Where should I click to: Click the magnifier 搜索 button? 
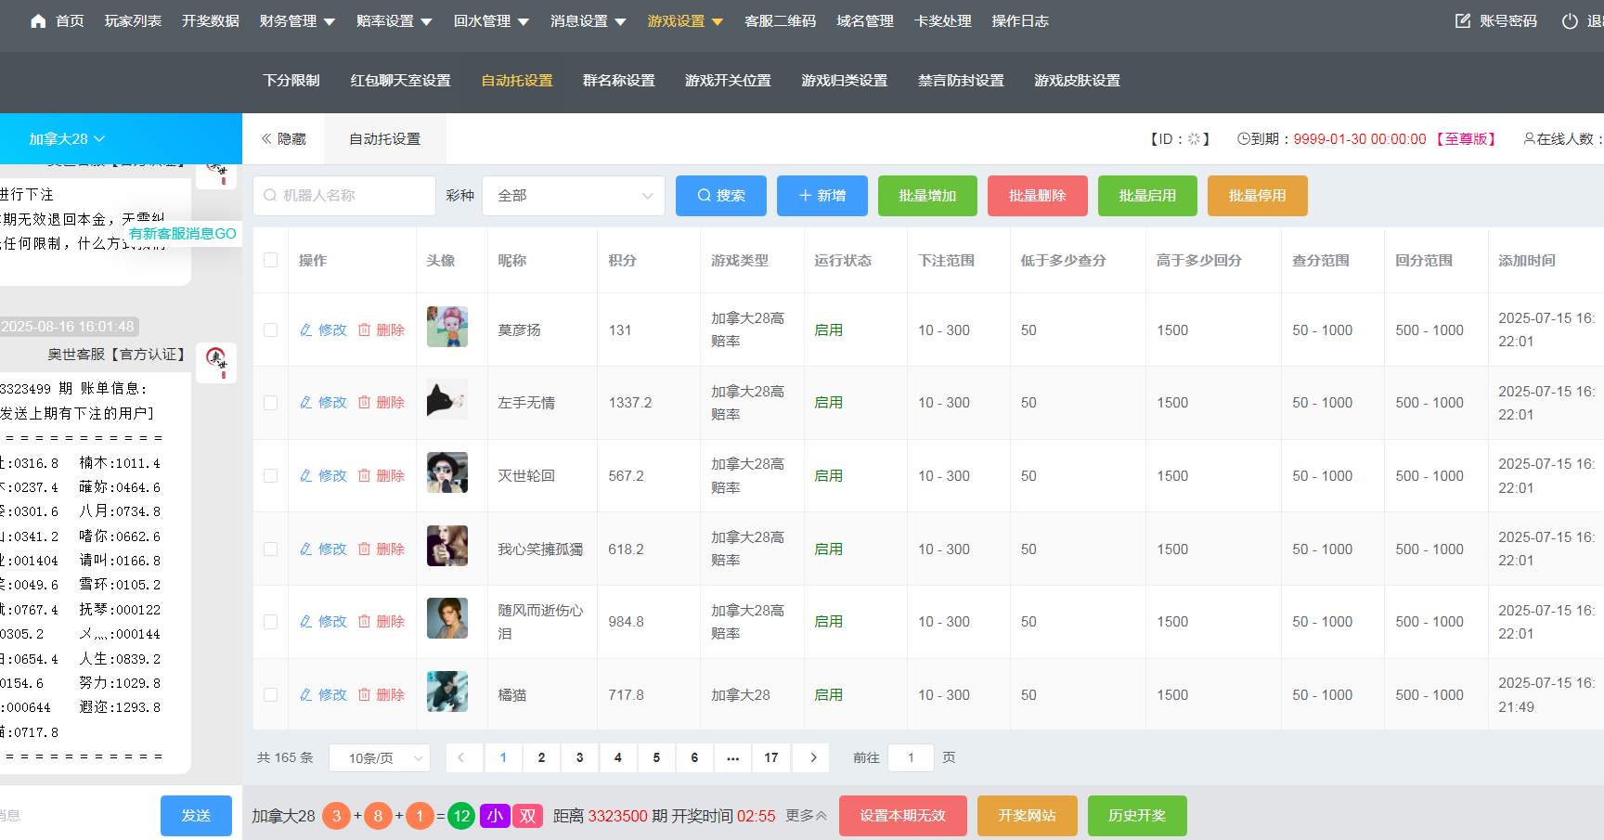(x=721, y=196)
